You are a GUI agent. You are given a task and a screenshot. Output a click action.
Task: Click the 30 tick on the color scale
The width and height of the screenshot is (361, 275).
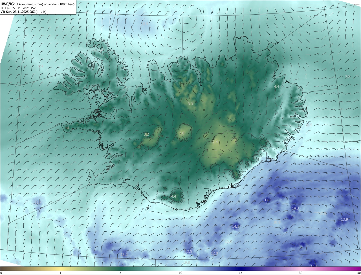tap(301, 273)
